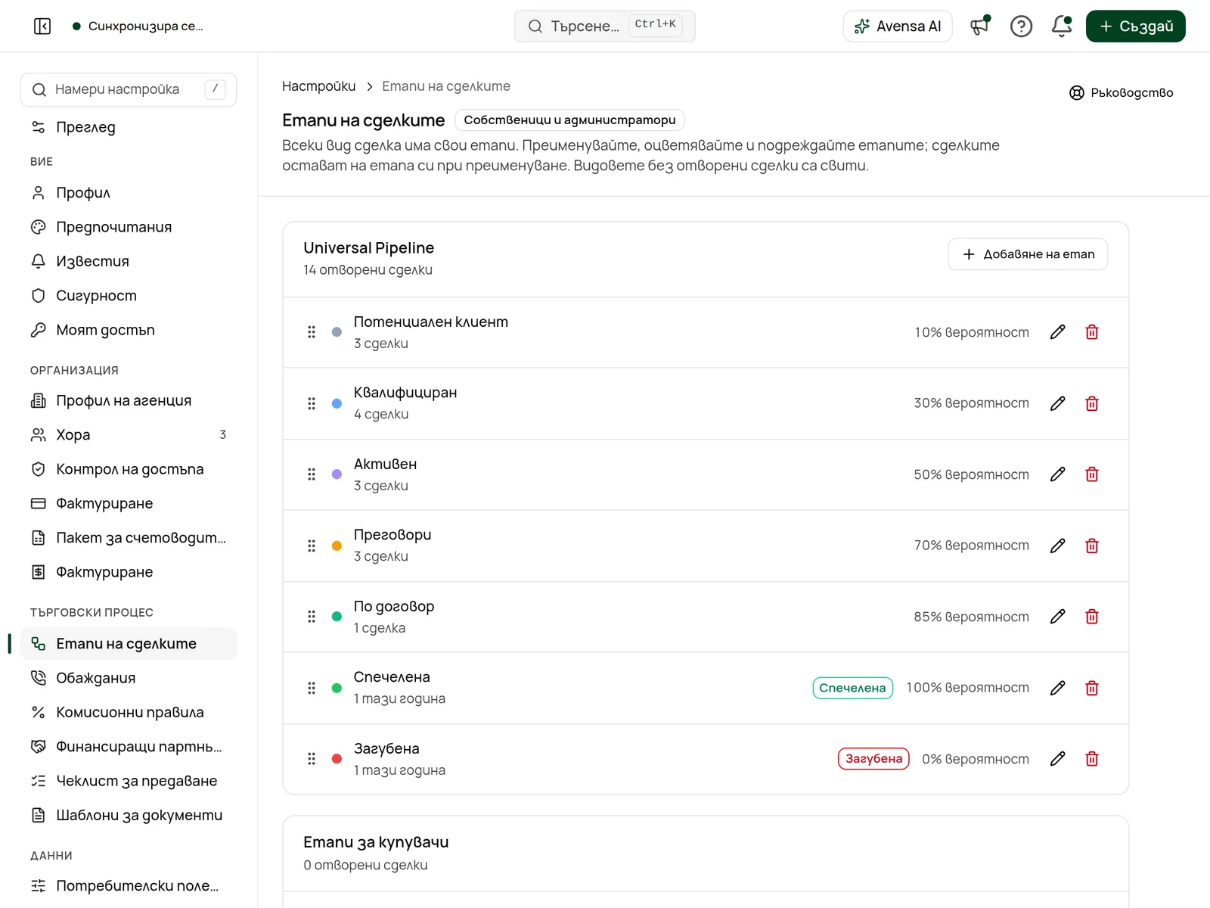This screenshot has width=1210, height=908.
Task: Delete the Активен stage
Action: click(x=1092, y=474)
